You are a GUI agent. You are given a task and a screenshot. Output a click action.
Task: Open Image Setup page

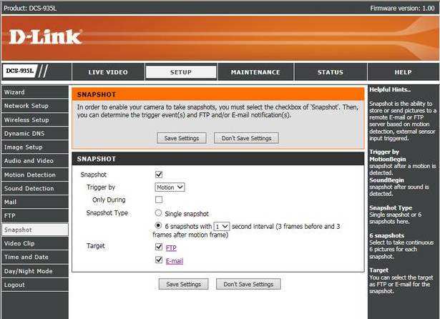[35, 147]
